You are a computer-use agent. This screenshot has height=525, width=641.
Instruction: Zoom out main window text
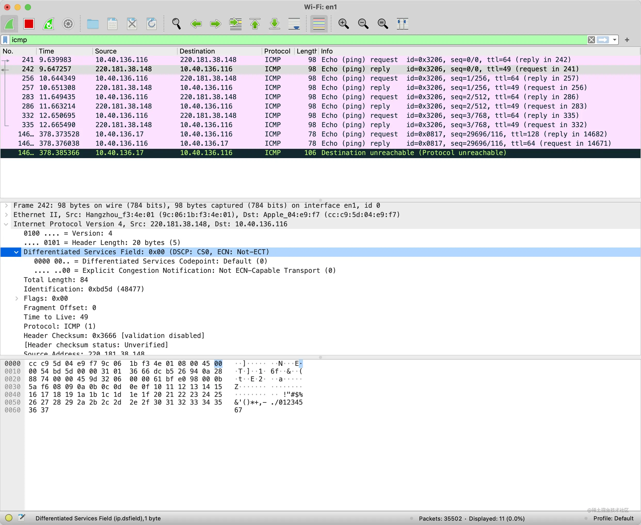pos(363,24)
